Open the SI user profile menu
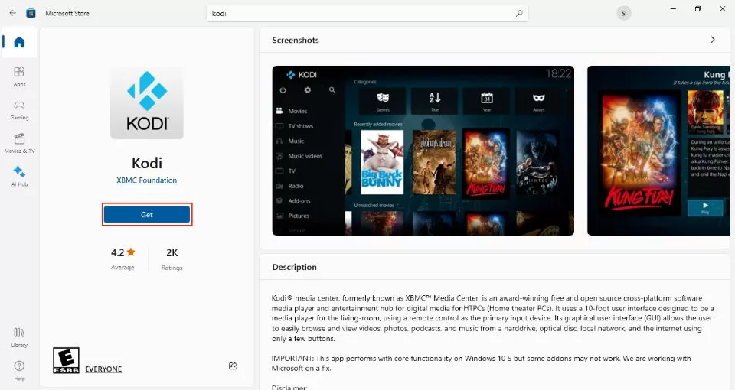 [624, 13]
